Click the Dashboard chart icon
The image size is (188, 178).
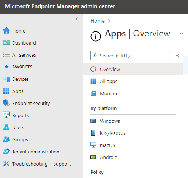(x=6, y=42)
